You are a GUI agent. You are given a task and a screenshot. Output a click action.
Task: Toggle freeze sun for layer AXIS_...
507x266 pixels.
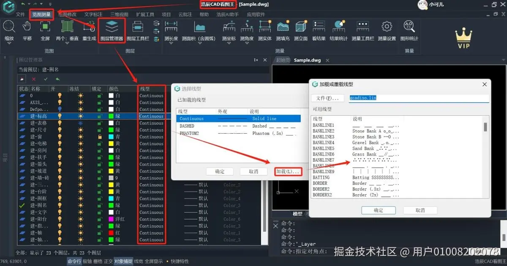(x=80, y=102)
